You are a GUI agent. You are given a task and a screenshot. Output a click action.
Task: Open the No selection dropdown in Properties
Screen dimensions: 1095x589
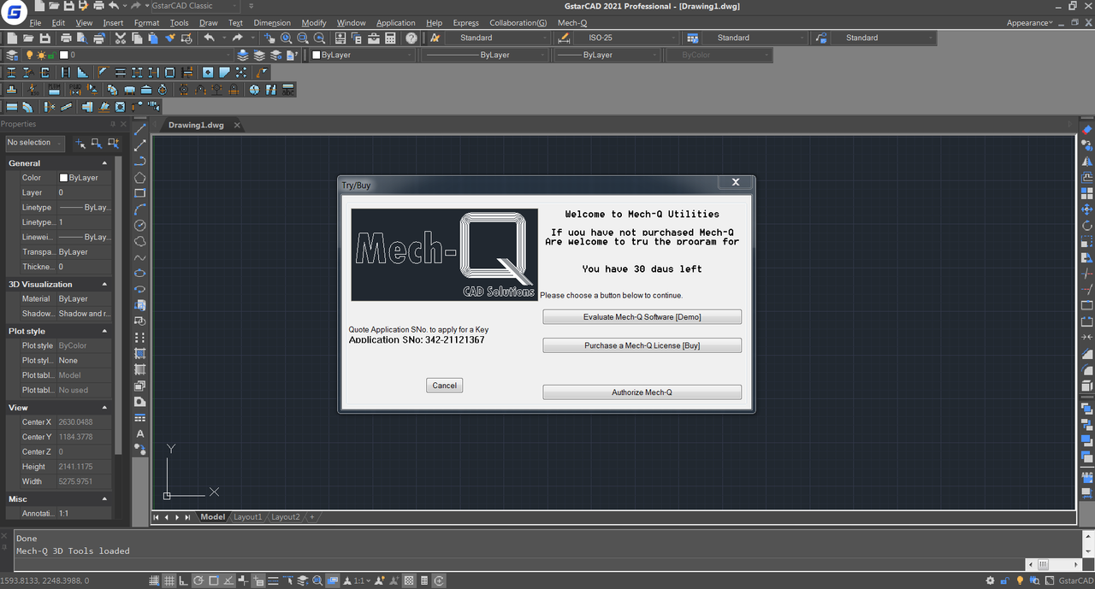pos(35,143)
